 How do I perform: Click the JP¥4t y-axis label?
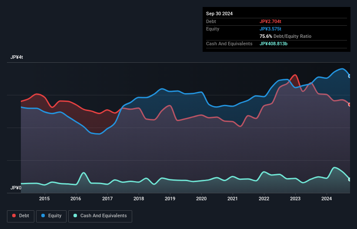[x=17, y=57]
